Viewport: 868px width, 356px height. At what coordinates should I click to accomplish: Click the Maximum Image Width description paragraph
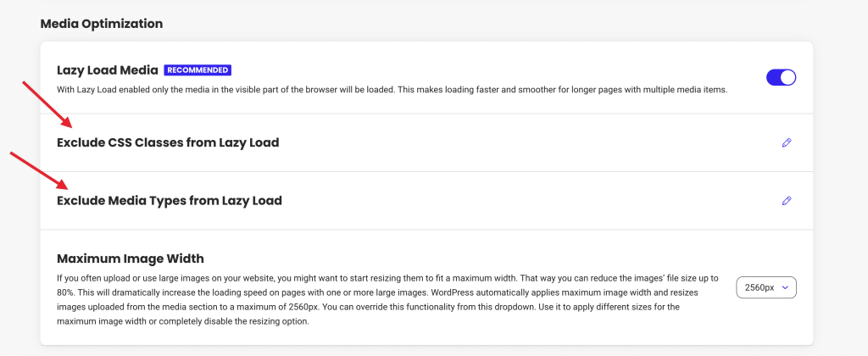pos(387,299)
